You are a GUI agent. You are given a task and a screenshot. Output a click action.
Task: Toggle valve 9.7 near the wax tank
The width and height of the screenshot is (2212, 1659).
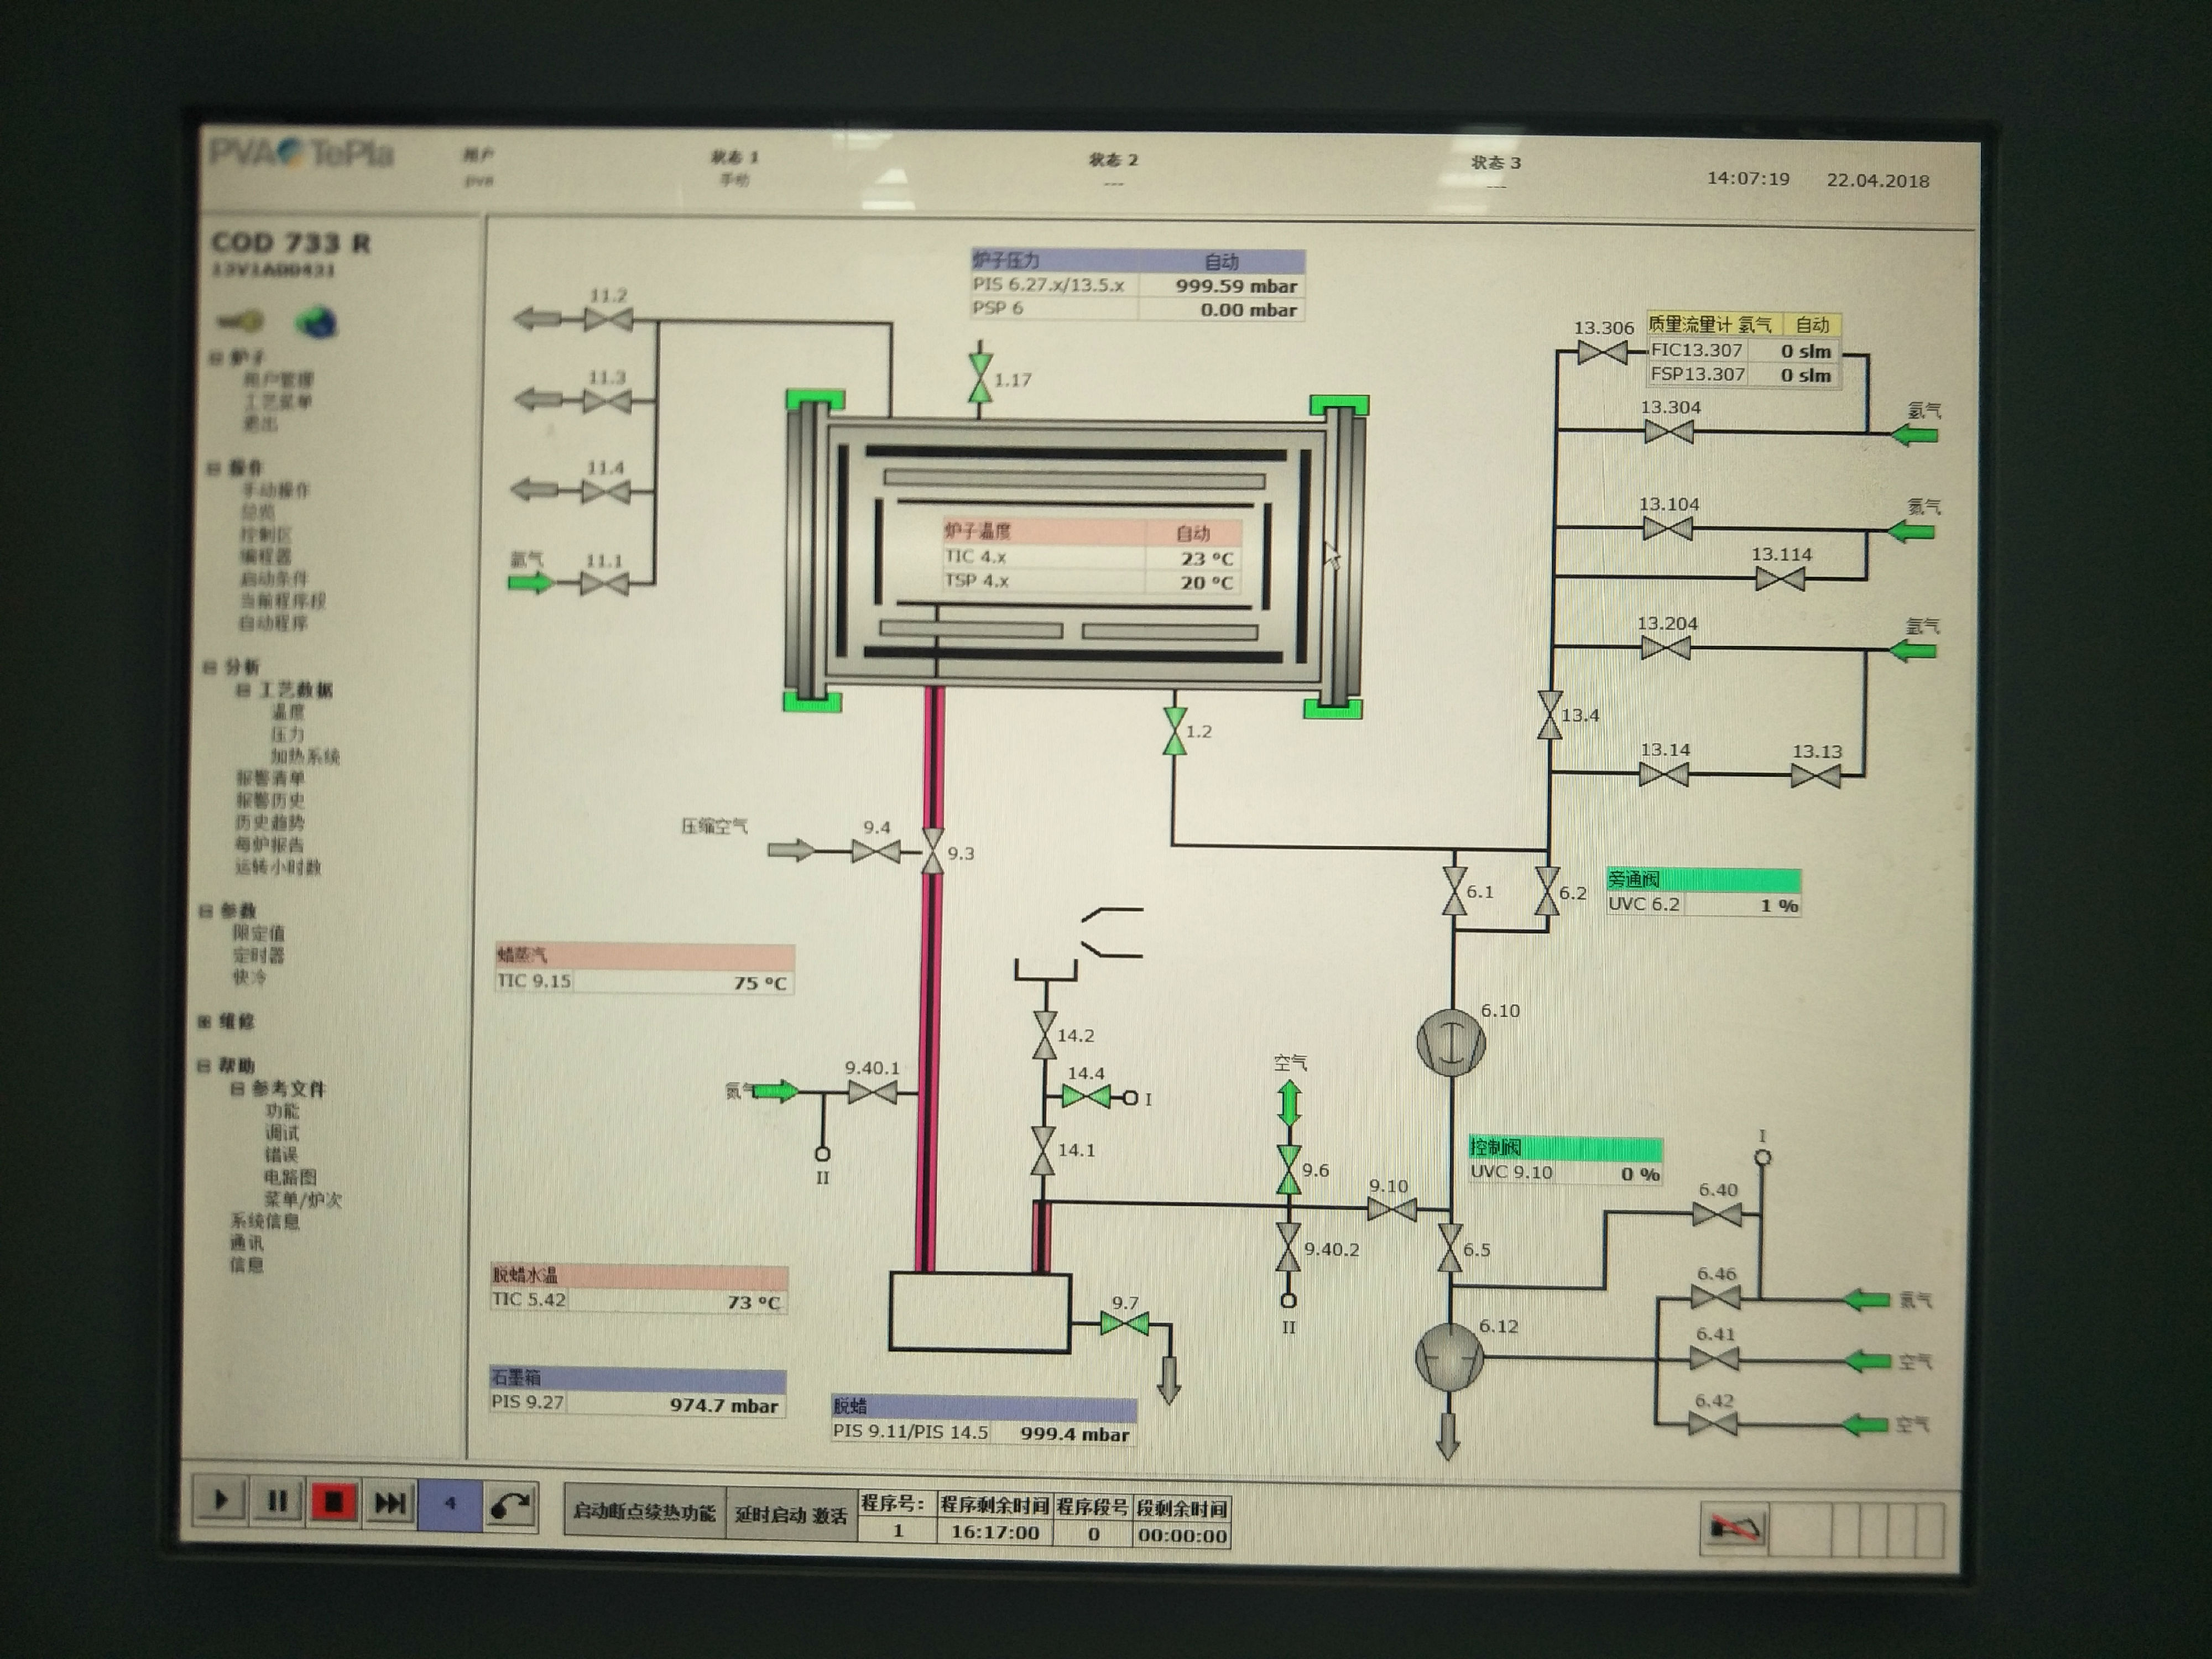click(x=1124, y=1324)
